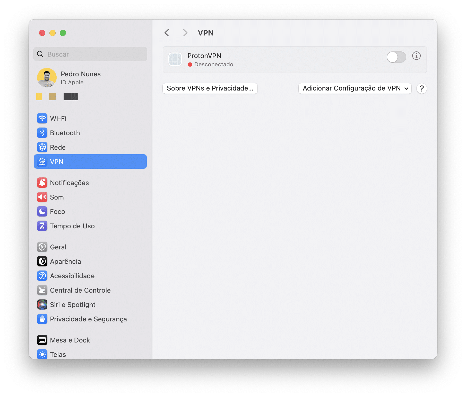466x397 pixels.
Task: Open Pedro Nunes ID Apple account
Action: 90,78
